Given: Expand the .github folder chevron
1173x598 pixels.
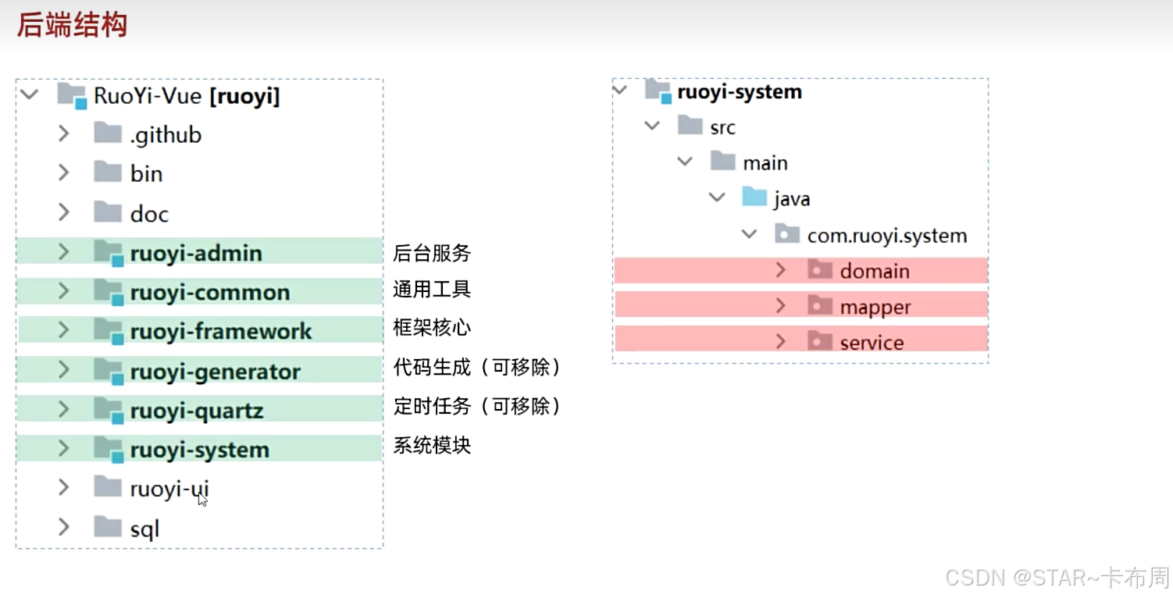Looking at the screenshot, I should [x=64, y=133].
